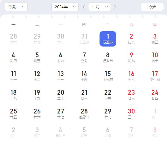The image size is (167, 143).
Task: Select December 5 初五 greyed date
Action: pyautogui.click(x=84, y=133)
